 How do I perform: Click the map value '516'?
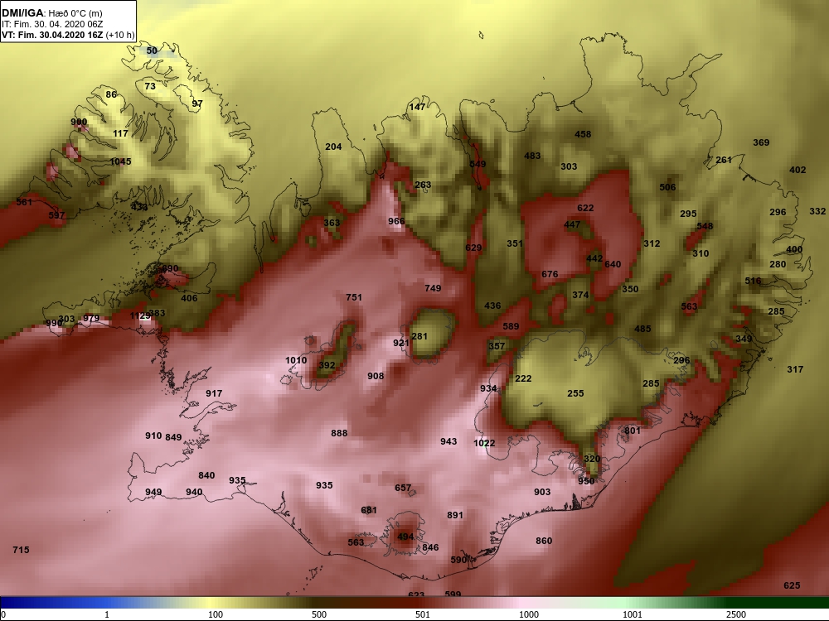(753, 281)
